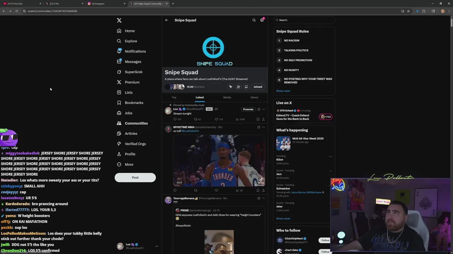The image size is (453, 254).
Task: Open more options on MYKETIME MMA post
Action: 263,127
